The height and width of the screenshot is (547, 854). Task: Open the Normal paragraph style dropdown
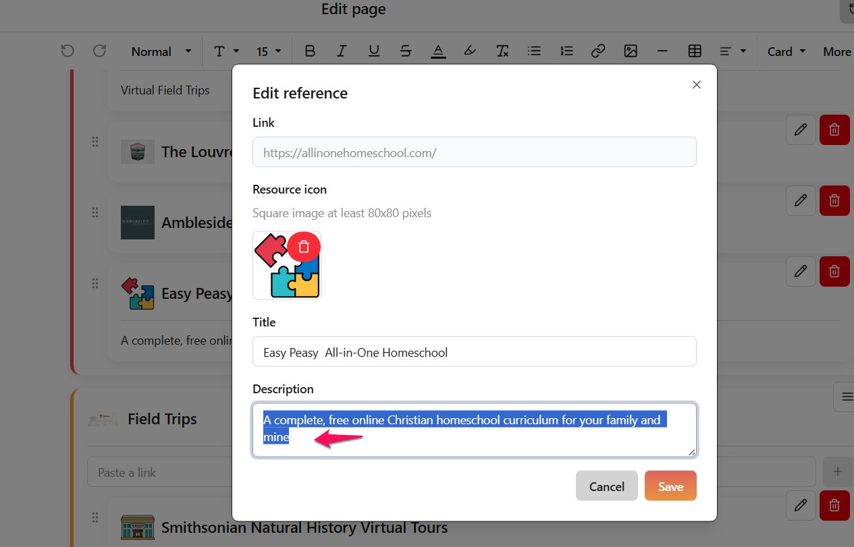pos(161,51)
